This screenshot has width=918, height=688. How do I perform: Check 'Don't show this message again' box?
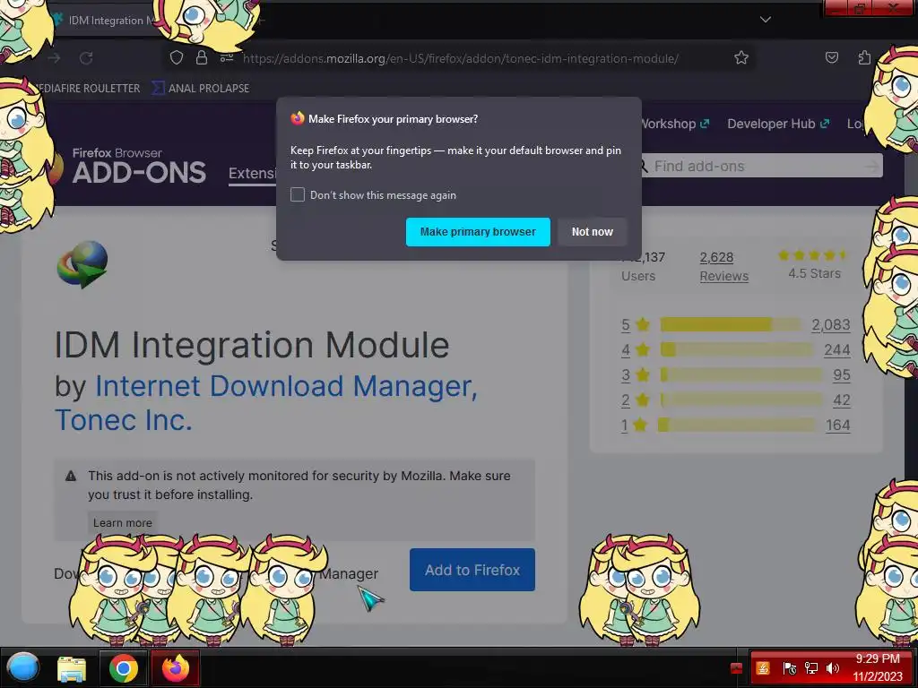298,194
